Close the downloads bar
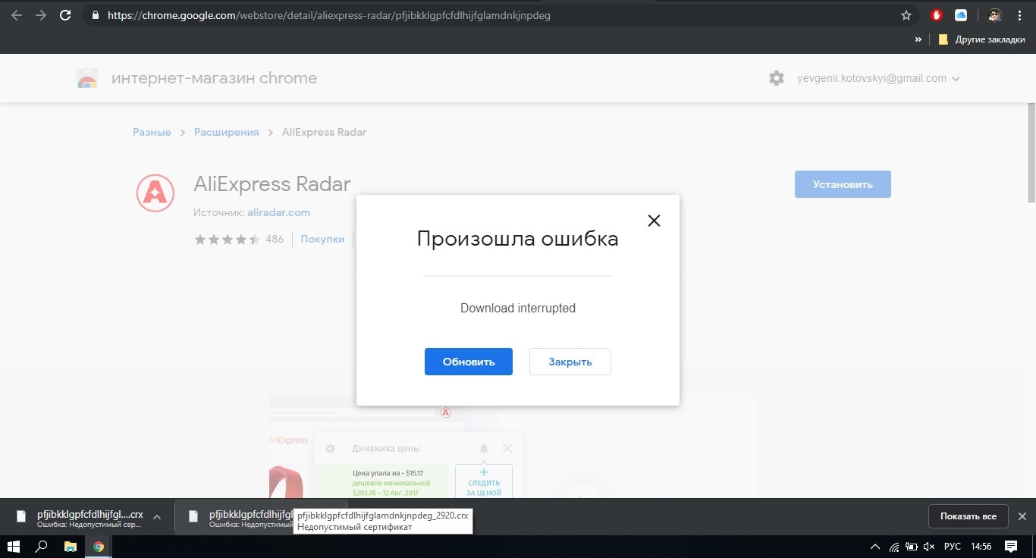The width and height of the screenshot is (1036, 558). (x=1022, y=516)
